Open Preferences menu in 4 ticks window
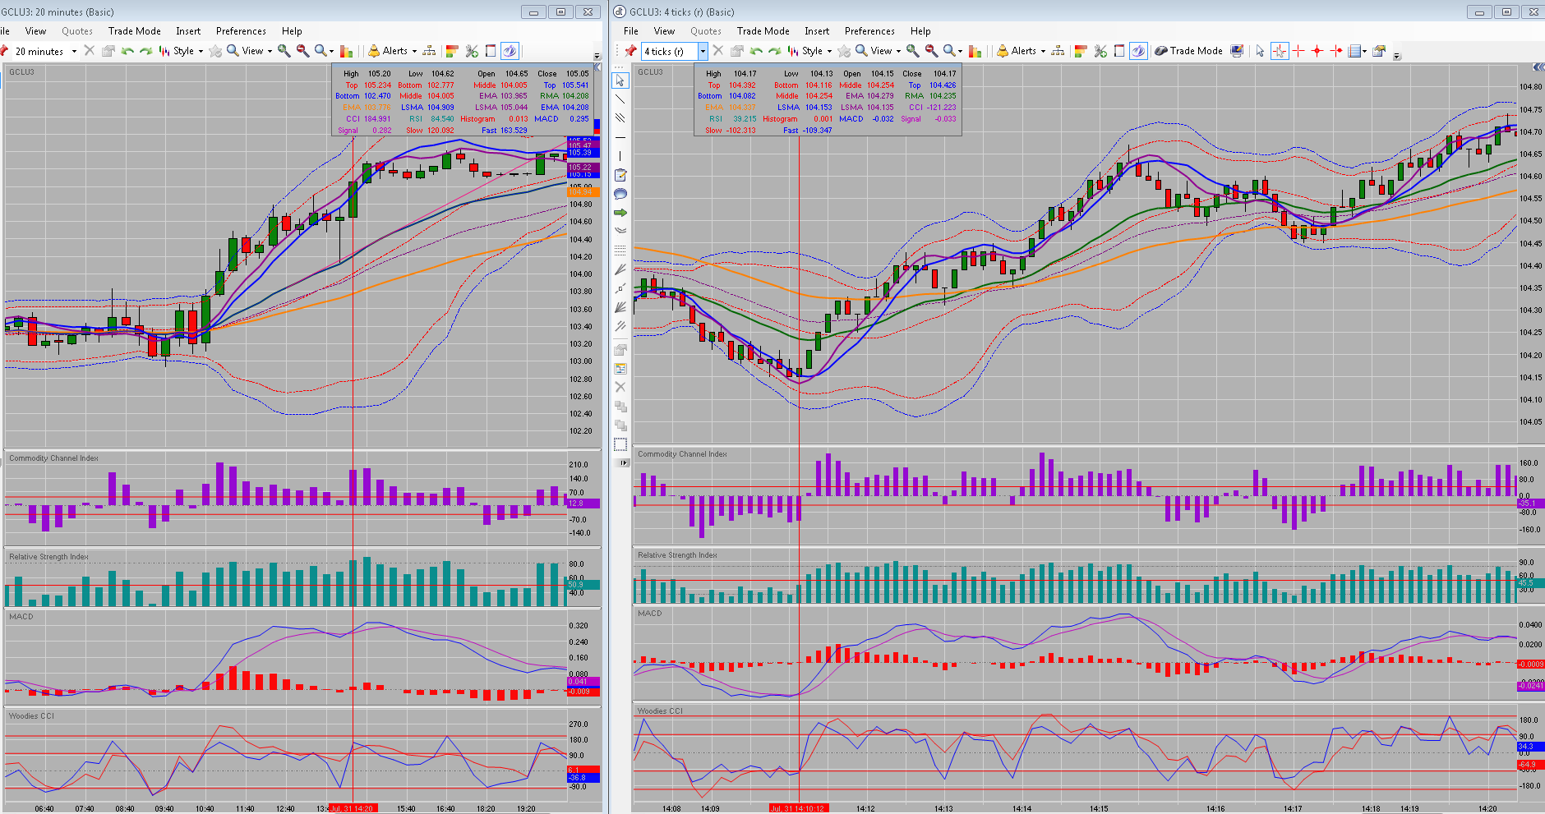Image resolution: width=1545 pixels, height=814 pixels. point(869,31)
